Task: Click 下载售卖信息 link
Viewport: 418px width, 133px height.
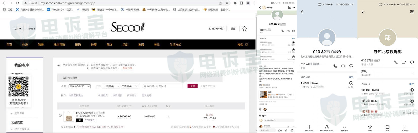Action: pos(208,86)
